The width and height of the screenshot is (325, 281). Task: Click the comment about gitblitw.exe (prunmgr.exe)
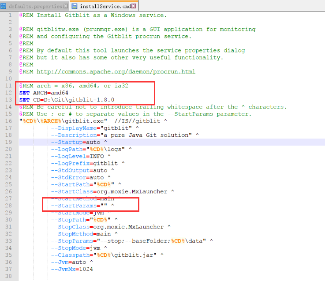click(x=138, y=29)
